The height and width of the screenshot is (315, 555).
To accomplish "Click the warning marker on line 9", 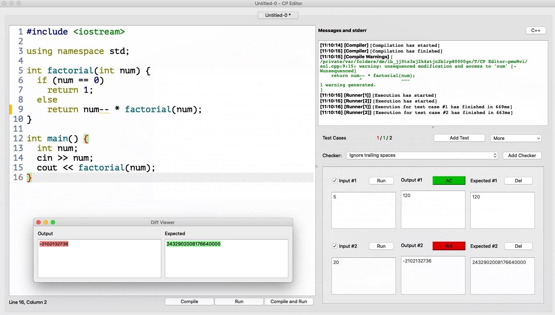I will (10, 109).
